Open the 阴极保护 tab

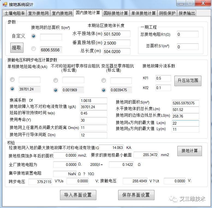click(x=167, y=13)
